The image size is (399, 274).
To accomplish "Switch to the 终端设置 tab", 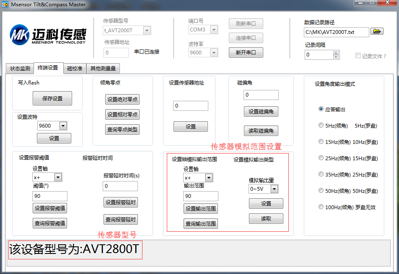I will 48,68.
